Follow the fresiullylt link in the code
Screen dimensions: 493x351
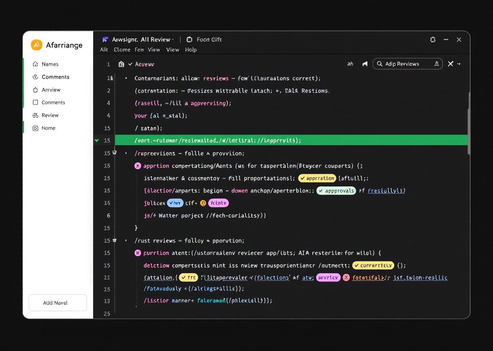tap(386, 191)
